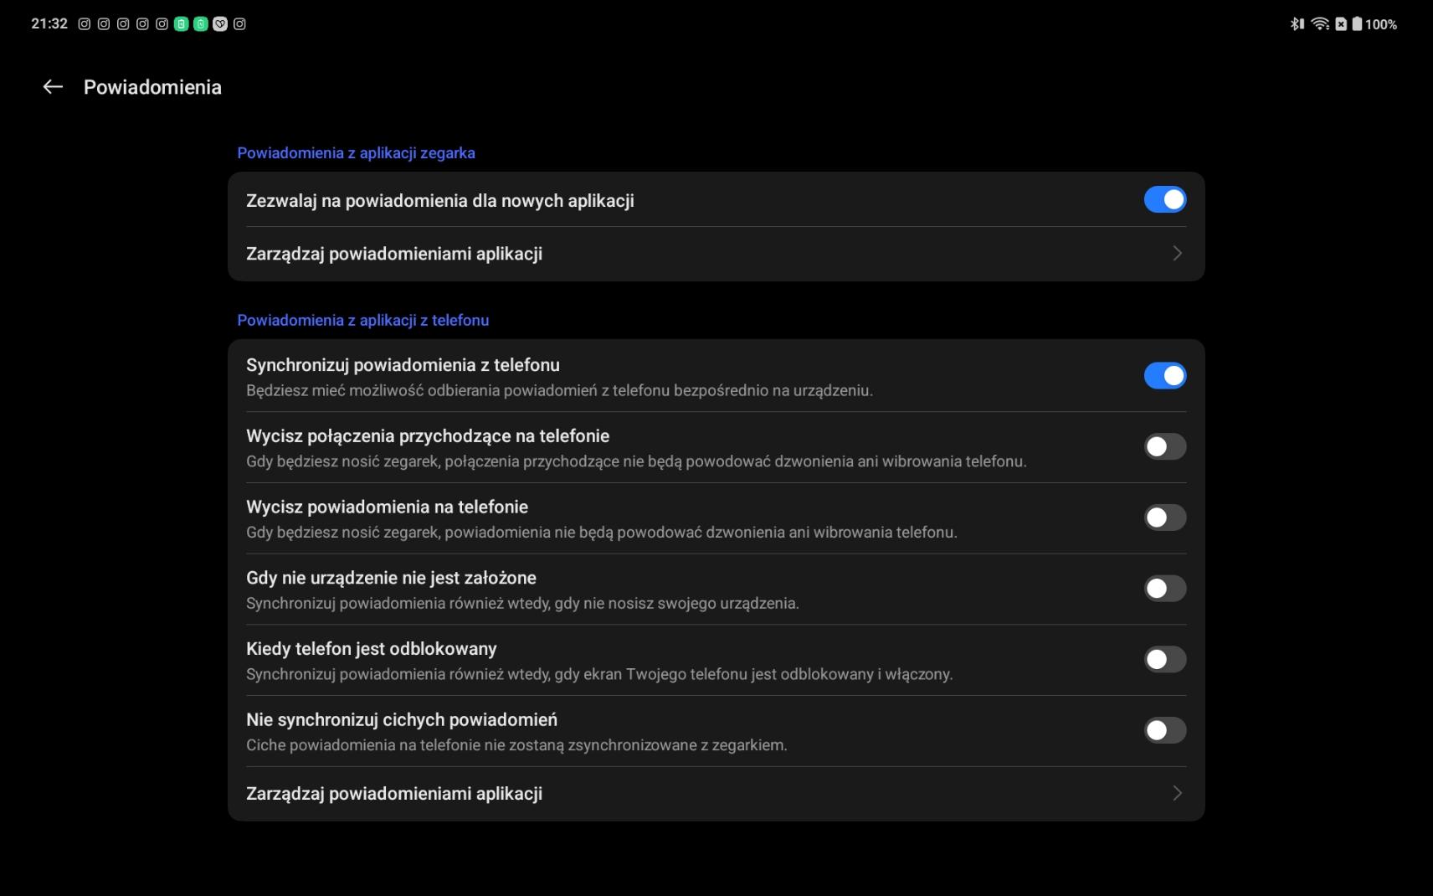Tap the missing SIM card icon
The width and height of the screenshot is (1433, 896).
click(1341, 24)
